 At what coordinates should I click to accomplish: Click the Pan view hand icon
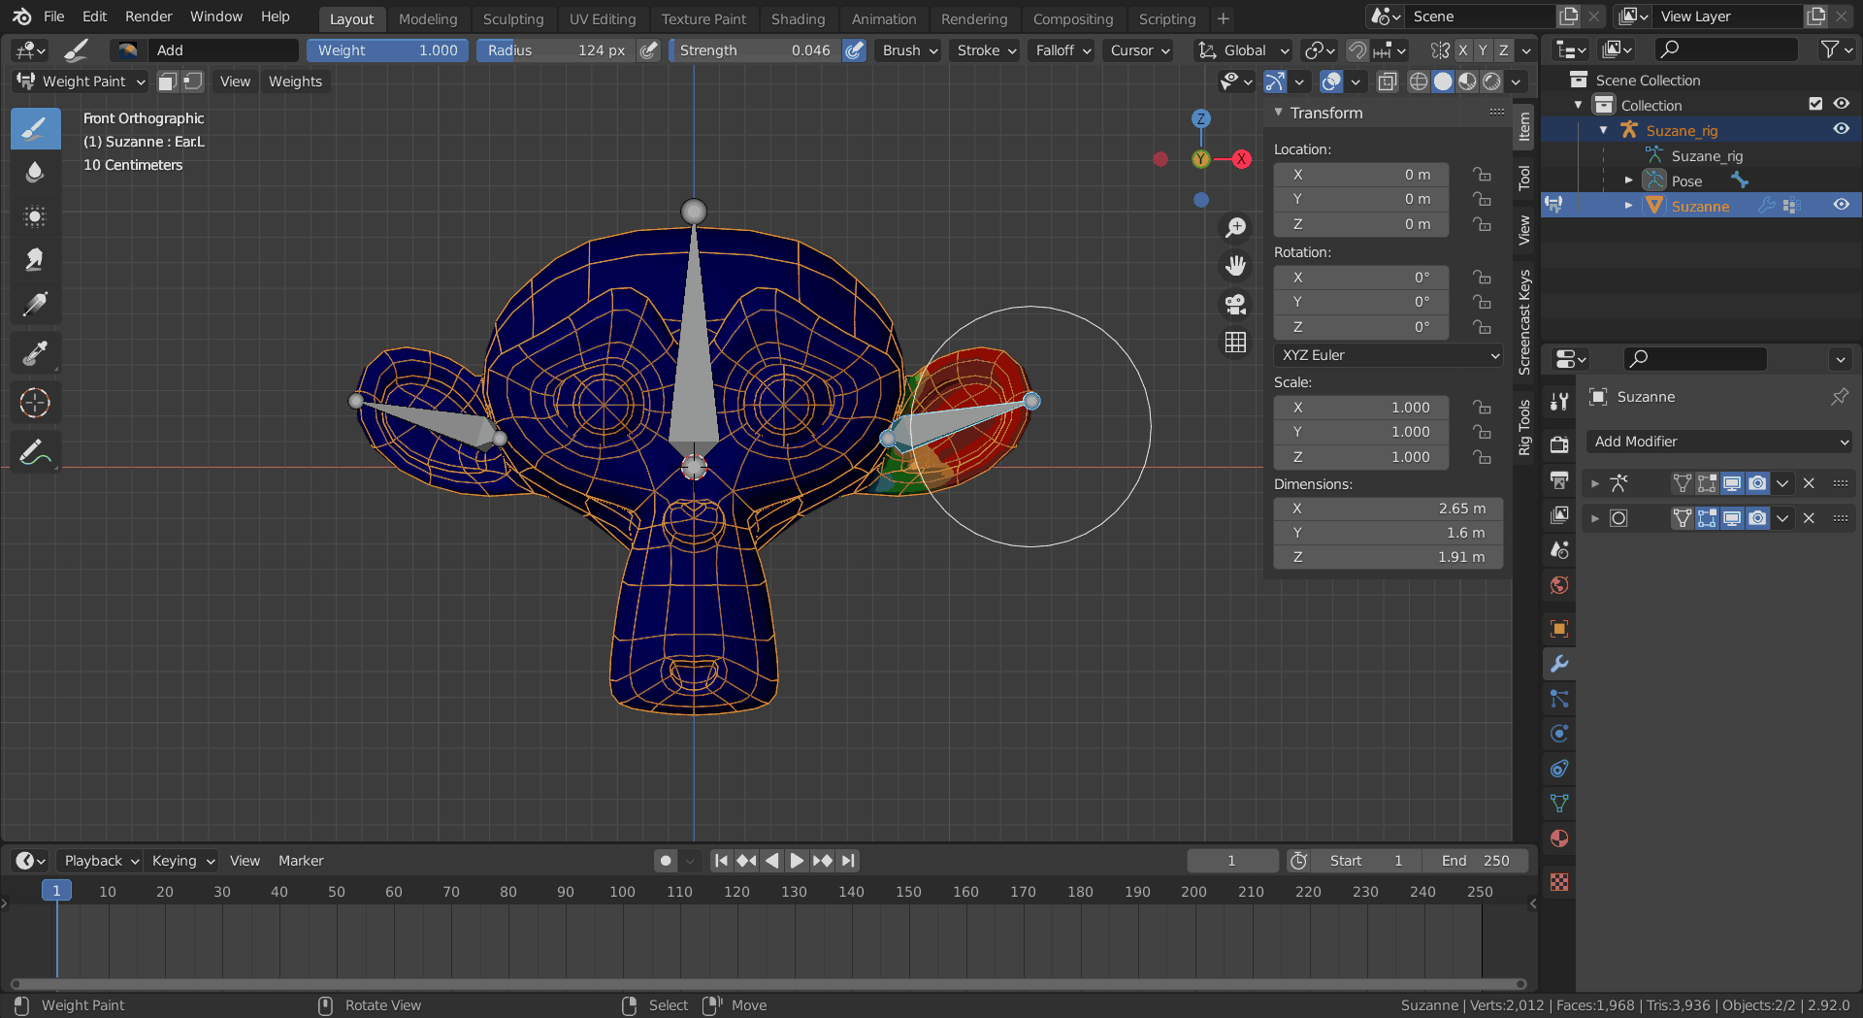1235,266
